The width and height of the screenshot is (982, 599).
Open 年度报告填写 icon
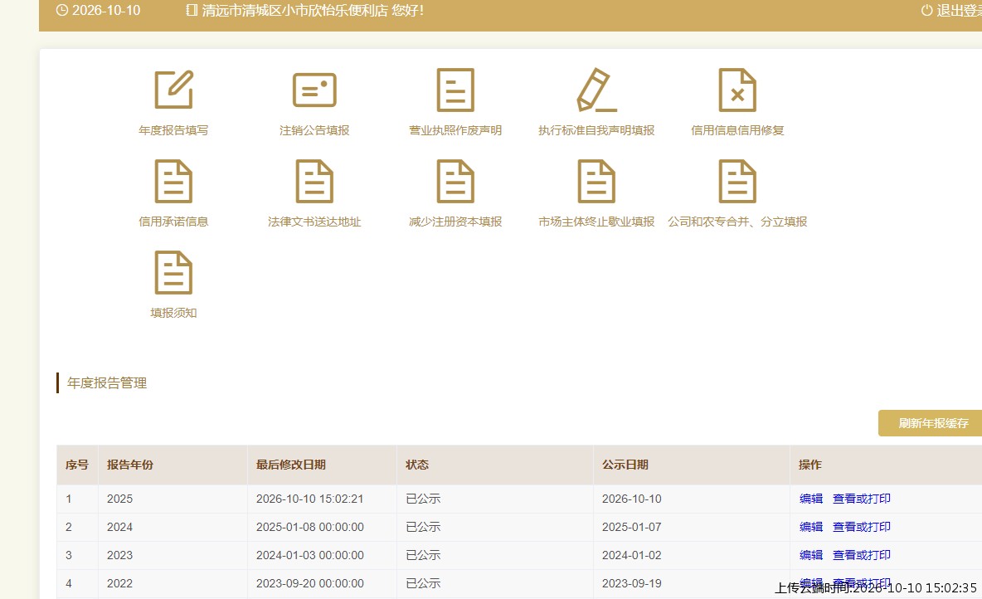click(x=173, y=90)
